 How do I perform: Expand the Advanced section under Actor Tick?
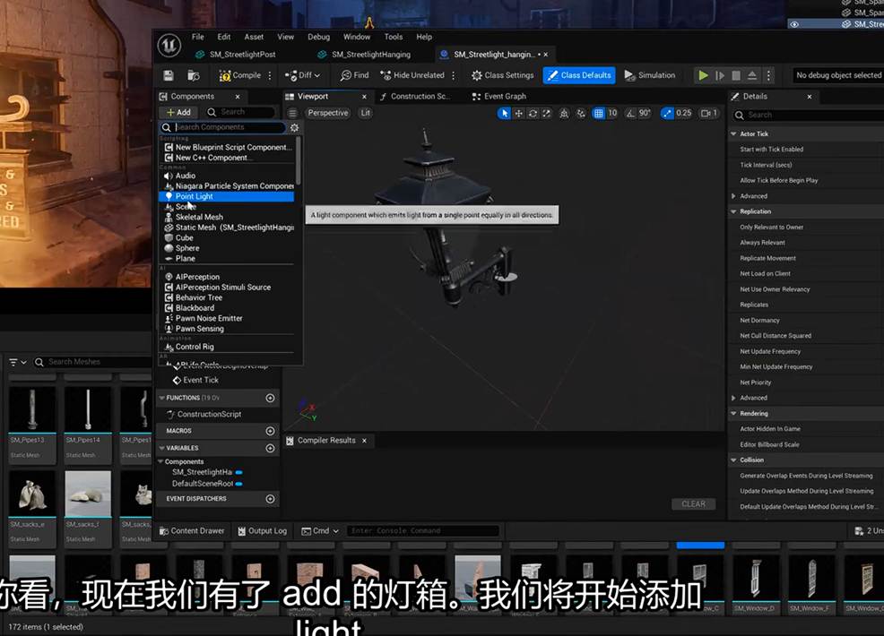point(734,196)
